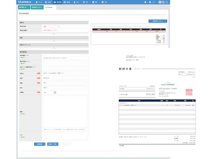Click the envelope icon at end of navigation bar
The height and width of the screenshot is (159, 212).
tap(104, 2)
